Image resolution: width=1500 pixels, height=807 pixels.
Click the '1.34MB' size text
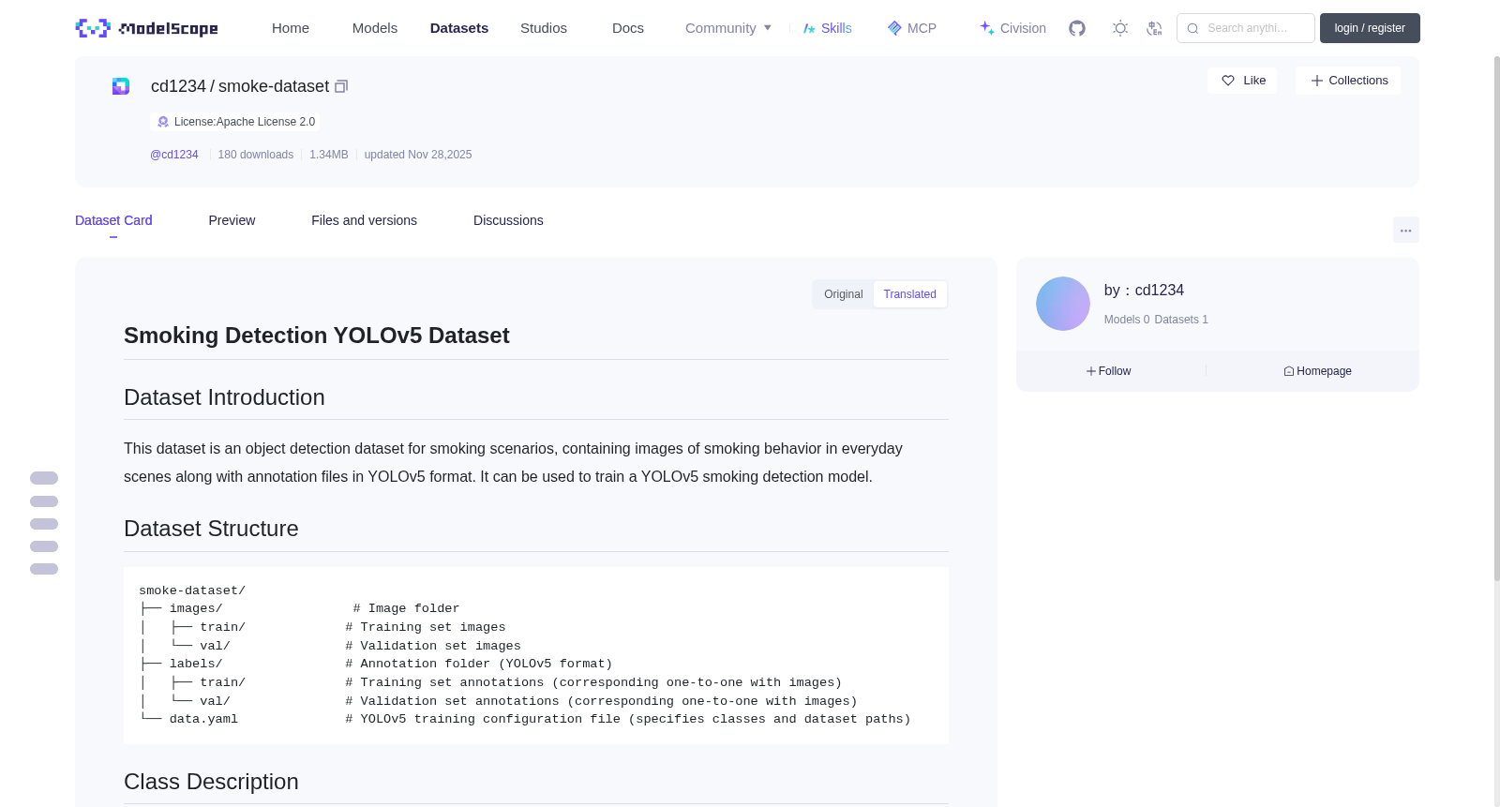coord(329,155)
